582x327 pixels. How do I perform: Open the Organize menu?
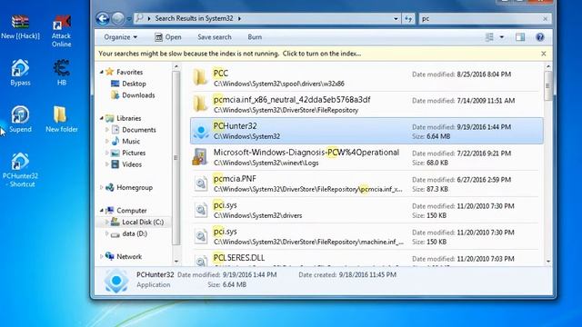120,37
